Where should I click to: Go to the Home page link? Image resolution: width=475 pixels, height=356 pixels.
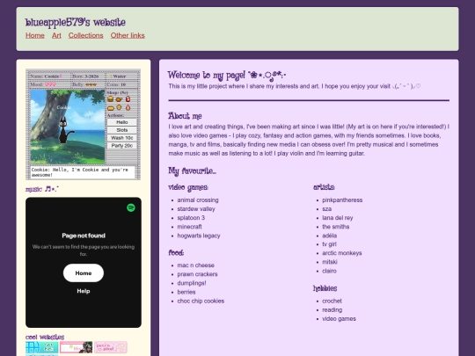click(x=35, y=35)
